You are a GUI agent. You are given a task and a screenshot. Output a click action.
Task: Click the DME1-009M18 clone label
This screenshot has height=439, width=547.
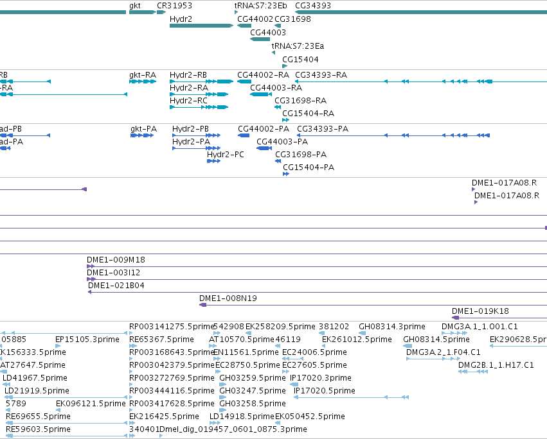click(x=116, y=260)
